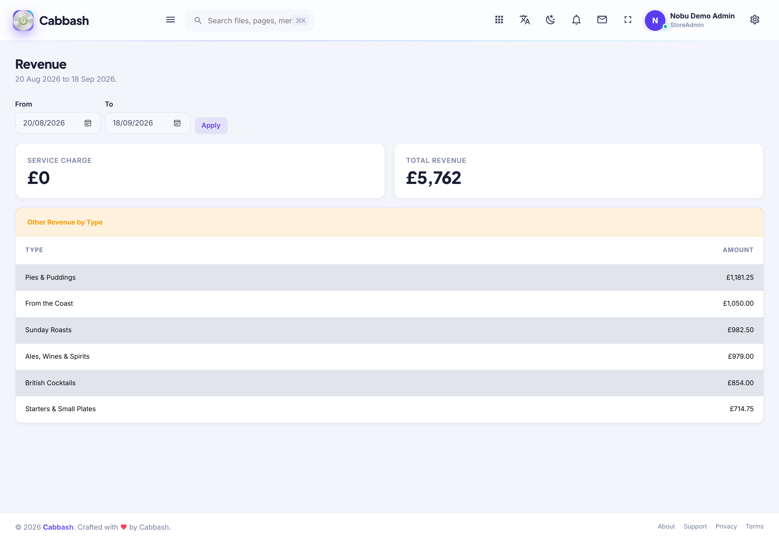Screen dimensions: 779x541
Task: Open notifications bell
Action: tap(576, 20)
